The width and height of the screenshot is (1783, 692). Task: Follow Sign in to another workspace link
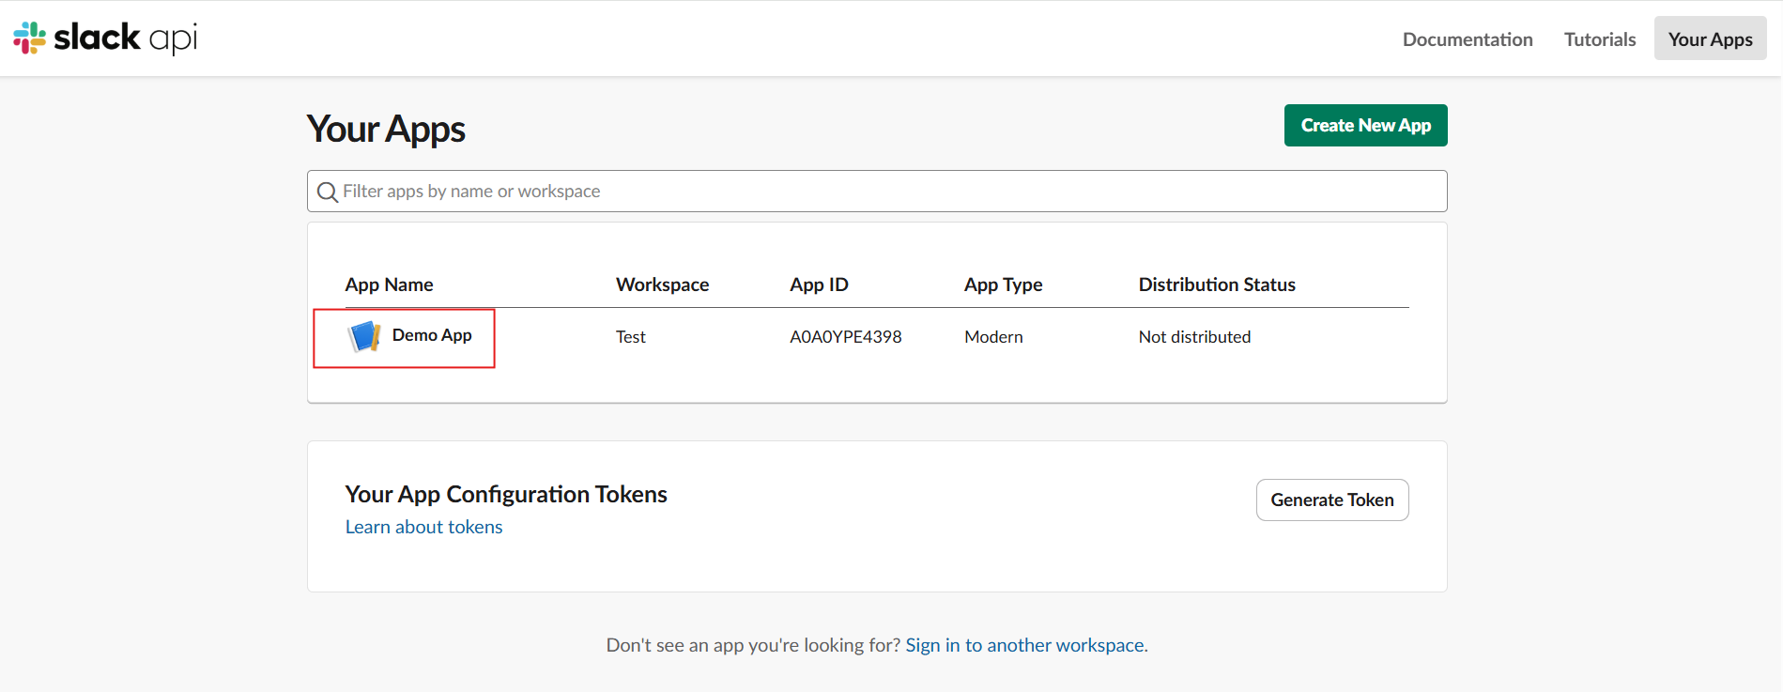point(1024,645)
